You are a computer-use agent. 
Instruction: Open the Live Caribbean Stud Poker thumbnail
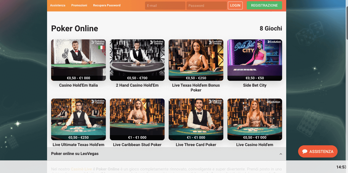point(137,119)
